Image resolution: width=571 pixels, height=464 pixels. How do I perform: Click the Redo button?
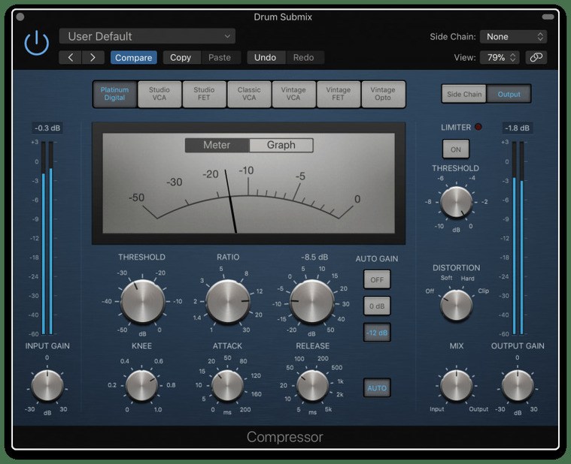coord(304,57)
